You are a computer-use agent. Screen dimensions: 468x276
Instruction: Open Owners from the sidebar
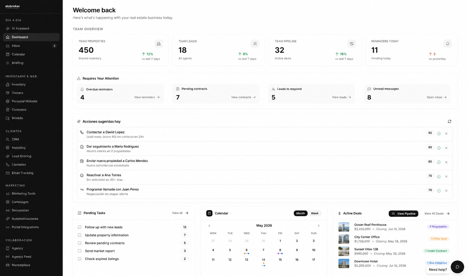pyautogui.click(x=31, y=93)
